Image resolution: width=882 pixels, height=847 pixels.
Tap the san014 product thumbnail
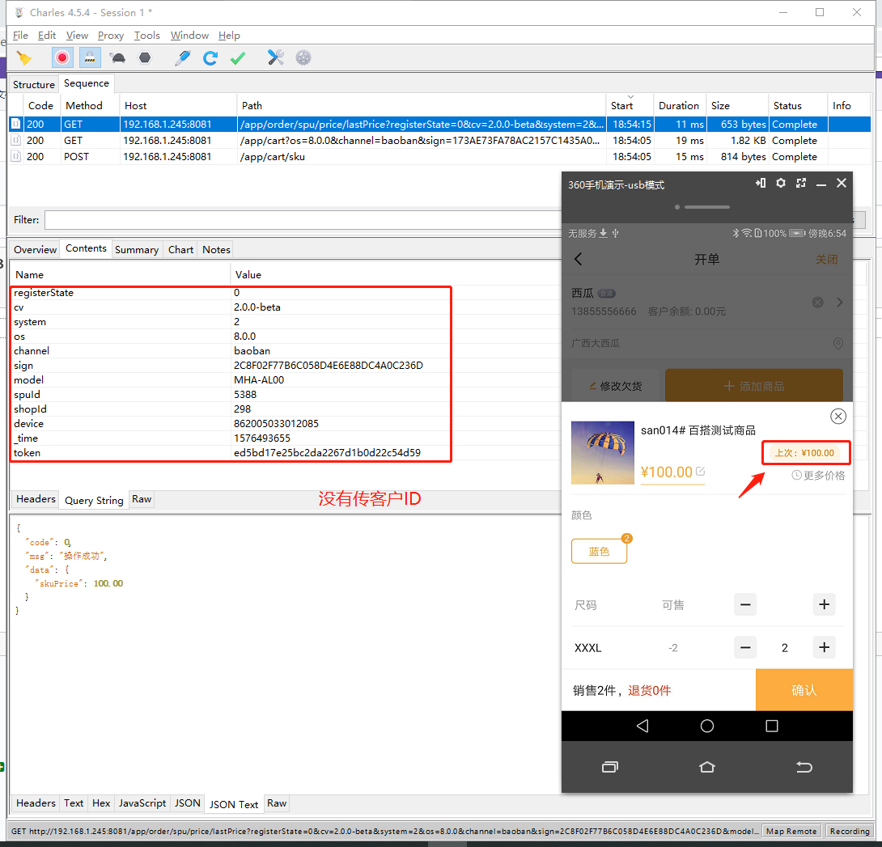tap(603, 453)
